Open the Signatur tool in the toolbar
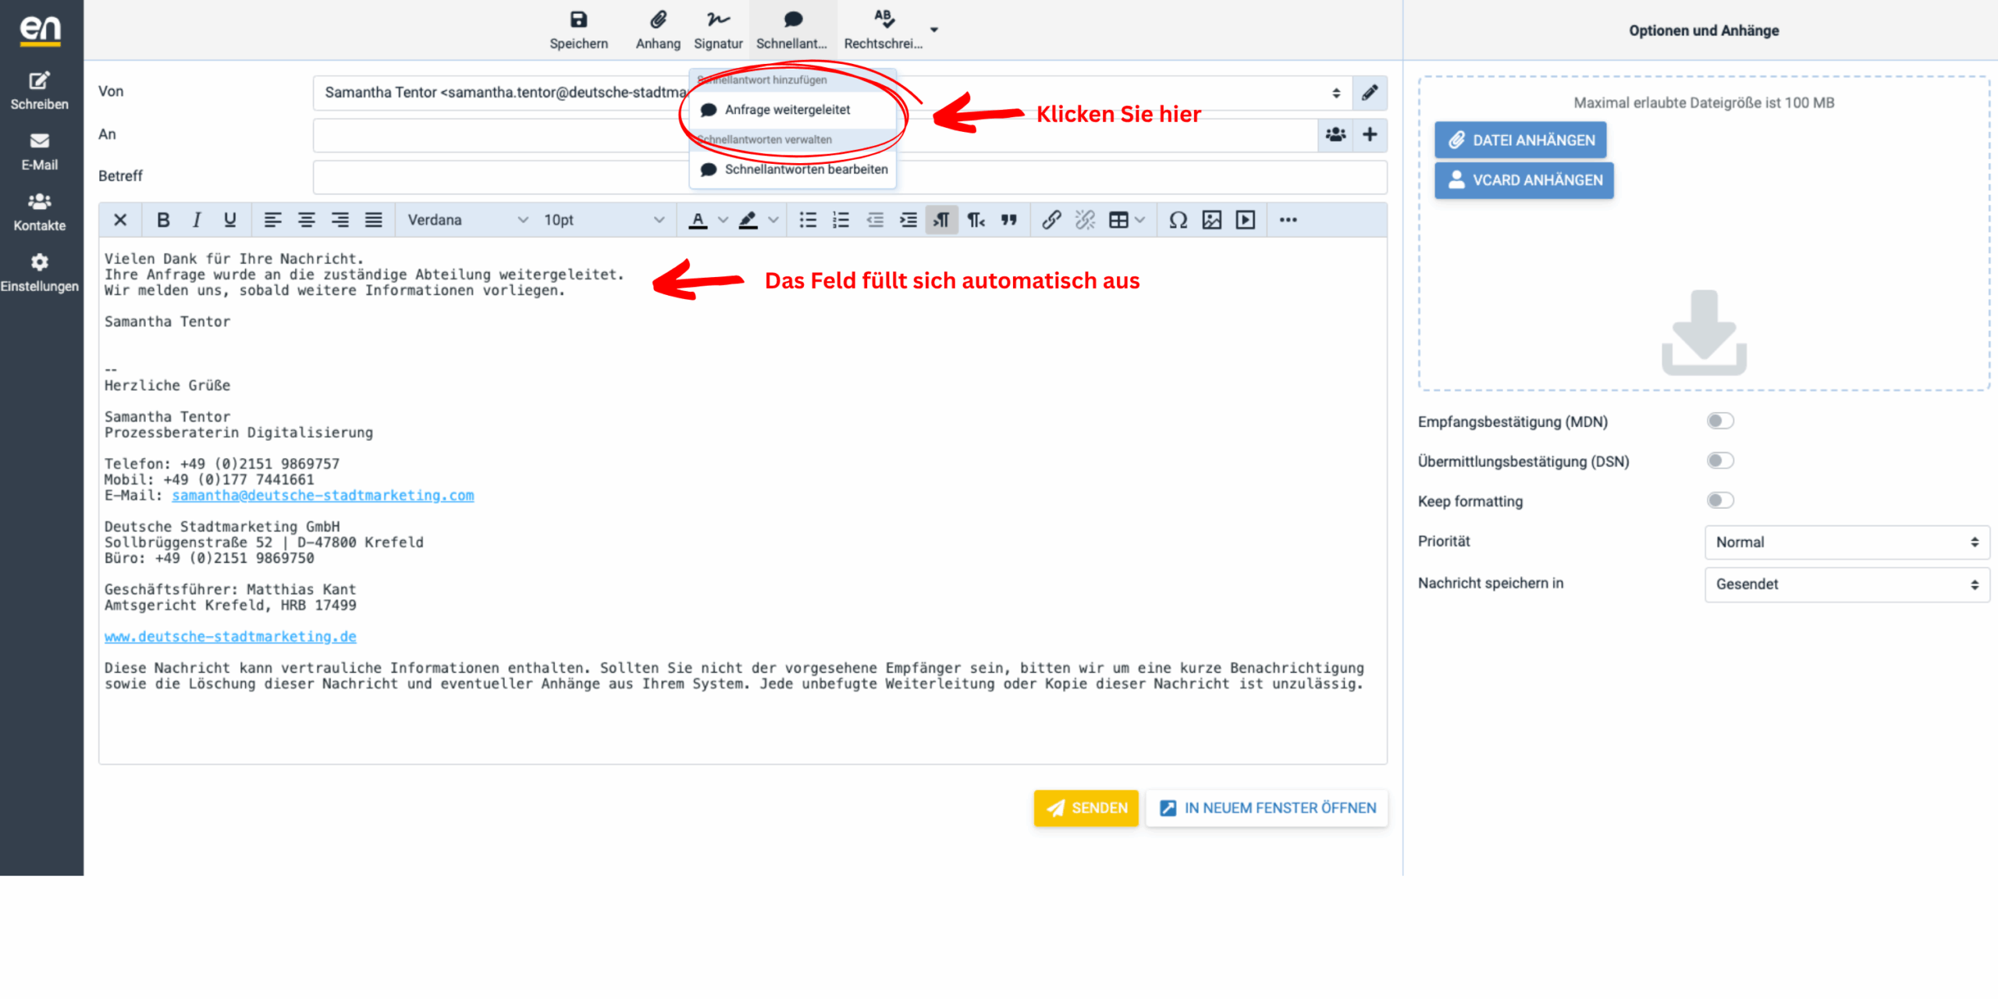Image resolution: width=1998 pixels, height=999 pixels. pyautogui.click(x=717, y=29)
